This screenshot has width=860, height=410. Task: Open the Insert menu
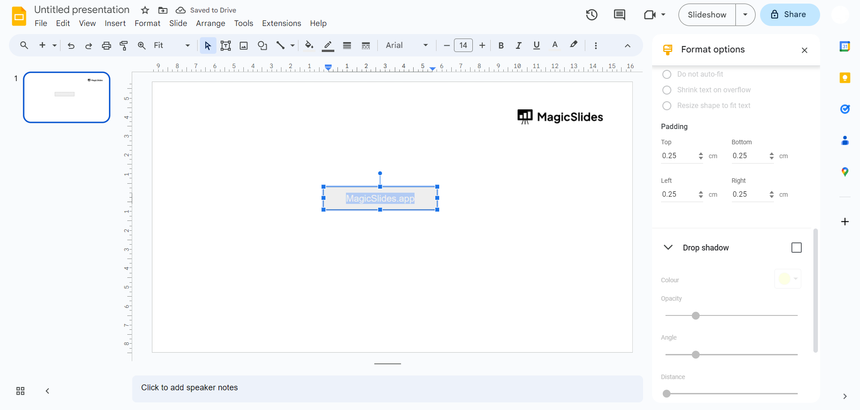(x=115, y=23)
